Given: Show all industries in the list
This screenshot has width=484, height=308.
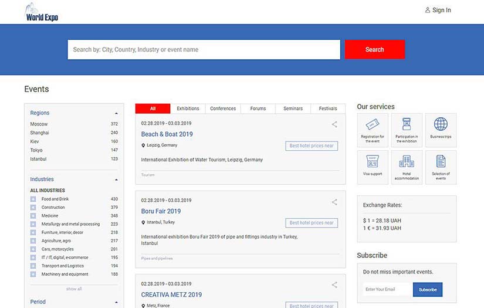Looking at the screenshot, I should coord(74,289).
